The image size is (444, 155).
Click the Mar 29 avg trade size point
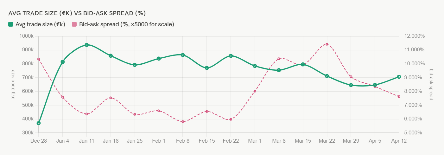(x=351, y=85)
